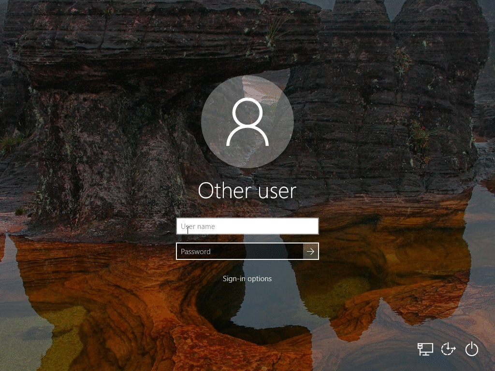Focus the Password field
Image resolution: width=495 pixels, height=371 pixels.
[x=240, y=251]
